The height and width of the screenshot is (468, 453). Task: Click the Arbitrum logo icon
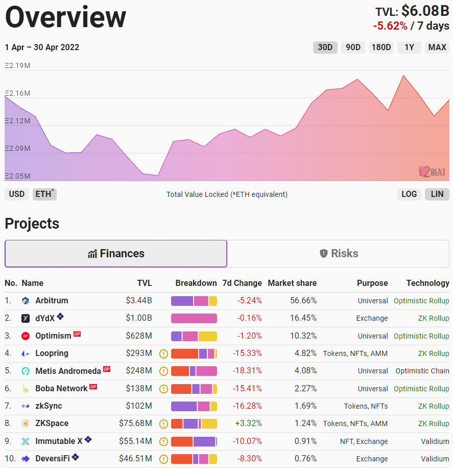coord(26,301)
